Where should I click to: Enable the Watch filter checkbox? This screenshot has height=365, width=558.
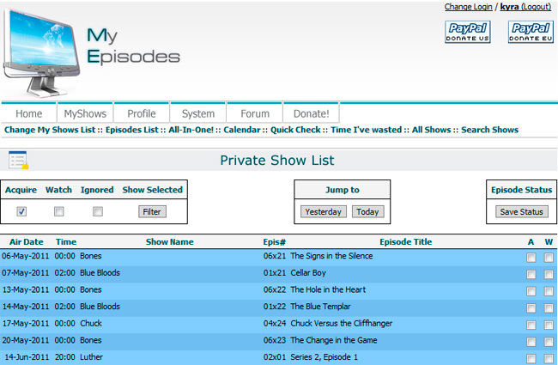pos(58,211)
